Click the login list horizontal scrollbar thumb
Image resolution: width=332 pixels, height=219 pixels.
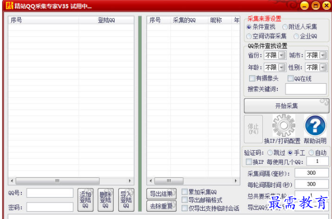(x=57, y=181)
